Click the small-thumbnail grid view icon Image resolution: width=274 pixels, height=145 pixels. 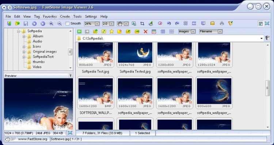click(163, 32)
